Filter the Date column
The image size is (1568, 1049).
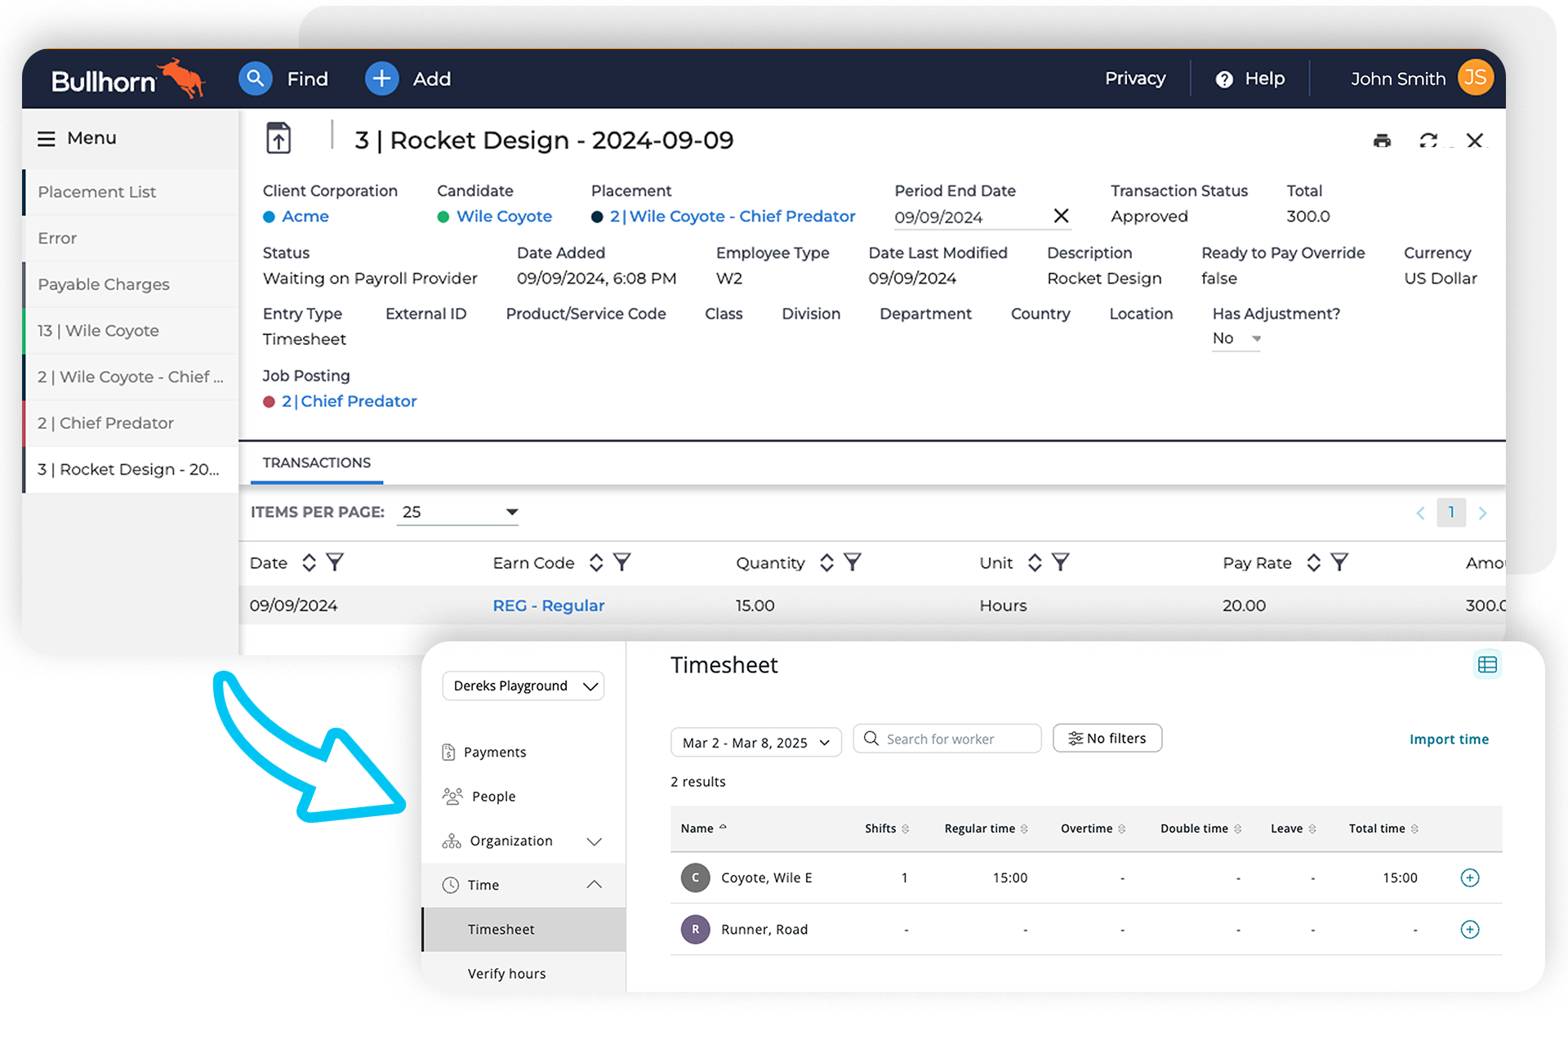tap(335, 562)
